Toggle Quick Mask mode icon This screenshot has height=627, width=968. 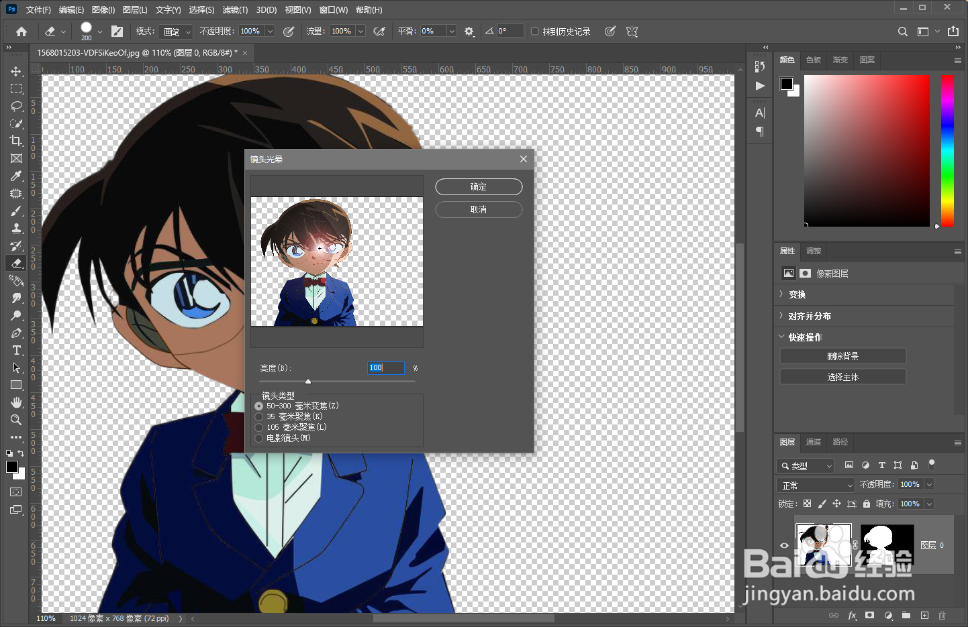(x=16, y=492)
